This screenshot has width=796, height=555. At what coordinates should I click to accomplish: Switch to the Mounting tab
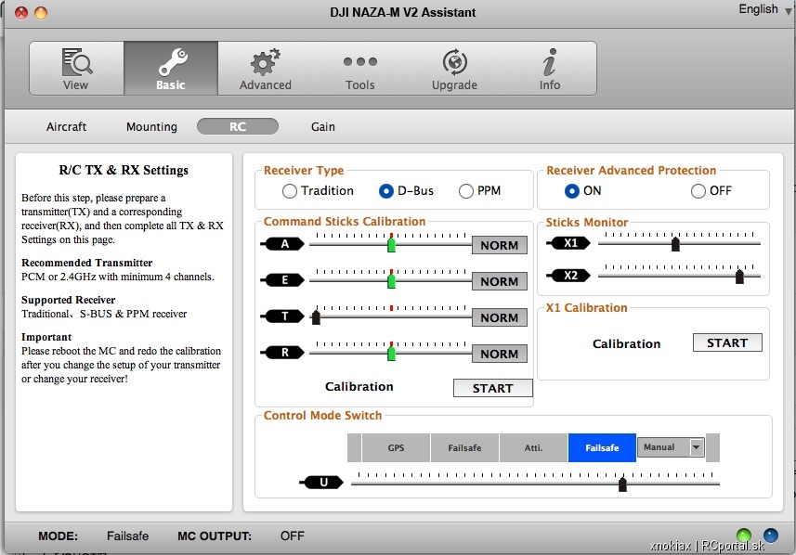point(151,126)
